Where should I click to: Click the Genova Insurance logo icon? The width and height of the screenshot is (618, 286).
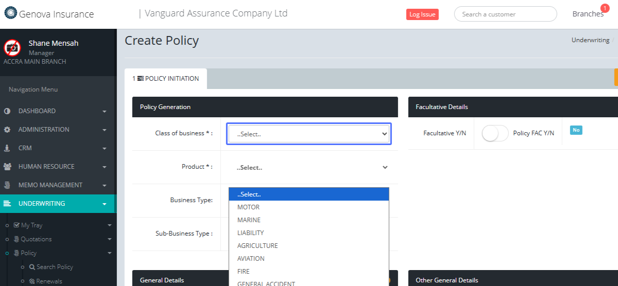[x=10, y=13]
